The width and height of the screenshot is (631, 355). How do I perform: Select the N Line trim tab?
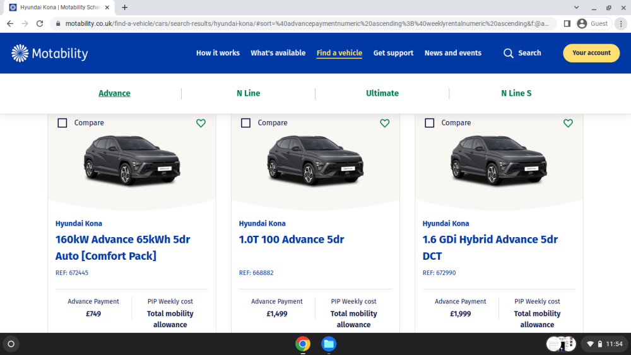pyautogui.click(x=248, y=93)
